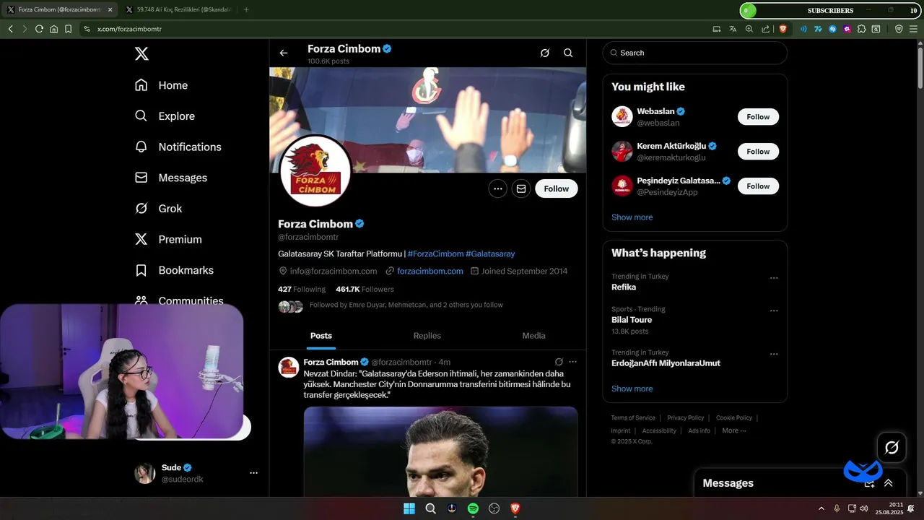Screen dimensions: 924x520
Task: Follow Kerem Aktürkoğlu
Action: tap(758, 152)
